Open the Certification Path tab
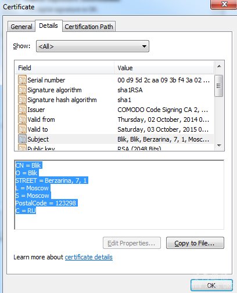 click(x=89, y=27)
